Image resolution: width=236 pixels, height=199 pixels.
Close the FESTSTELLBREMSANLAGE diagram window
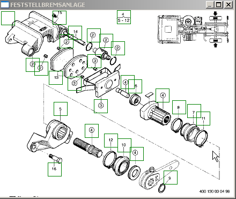228,4
